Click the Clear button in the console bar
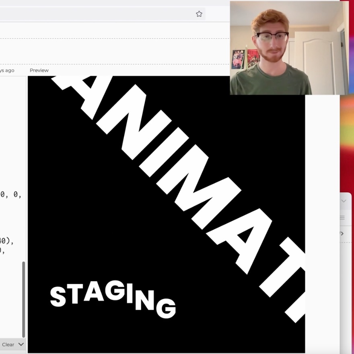 pos(8,344)
